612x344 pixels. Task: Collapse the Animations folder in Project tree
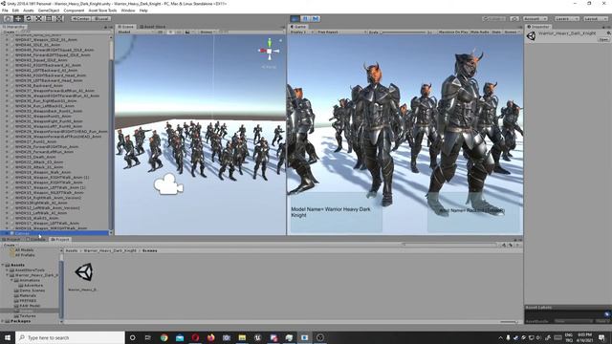11,280
